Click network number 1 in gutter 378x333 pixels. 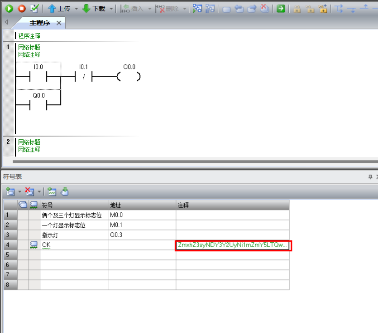click(8, 47)
